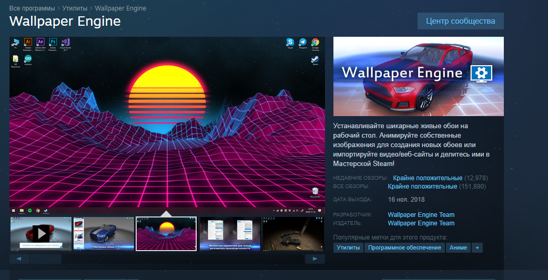Click the left arrow of thumbnail strip

[19, 258]
